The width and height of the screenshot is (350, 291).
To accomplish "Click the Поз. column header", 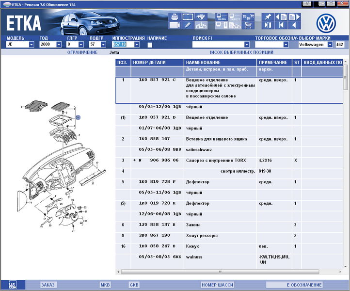I will click(x=123, y=63).
